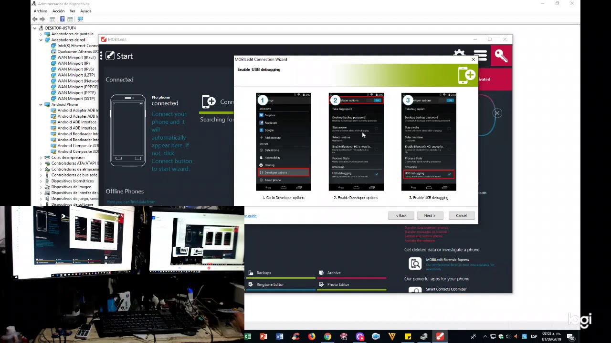Open the Acción menu
This screenshot has height=343, width=611.
coord(58,11)
